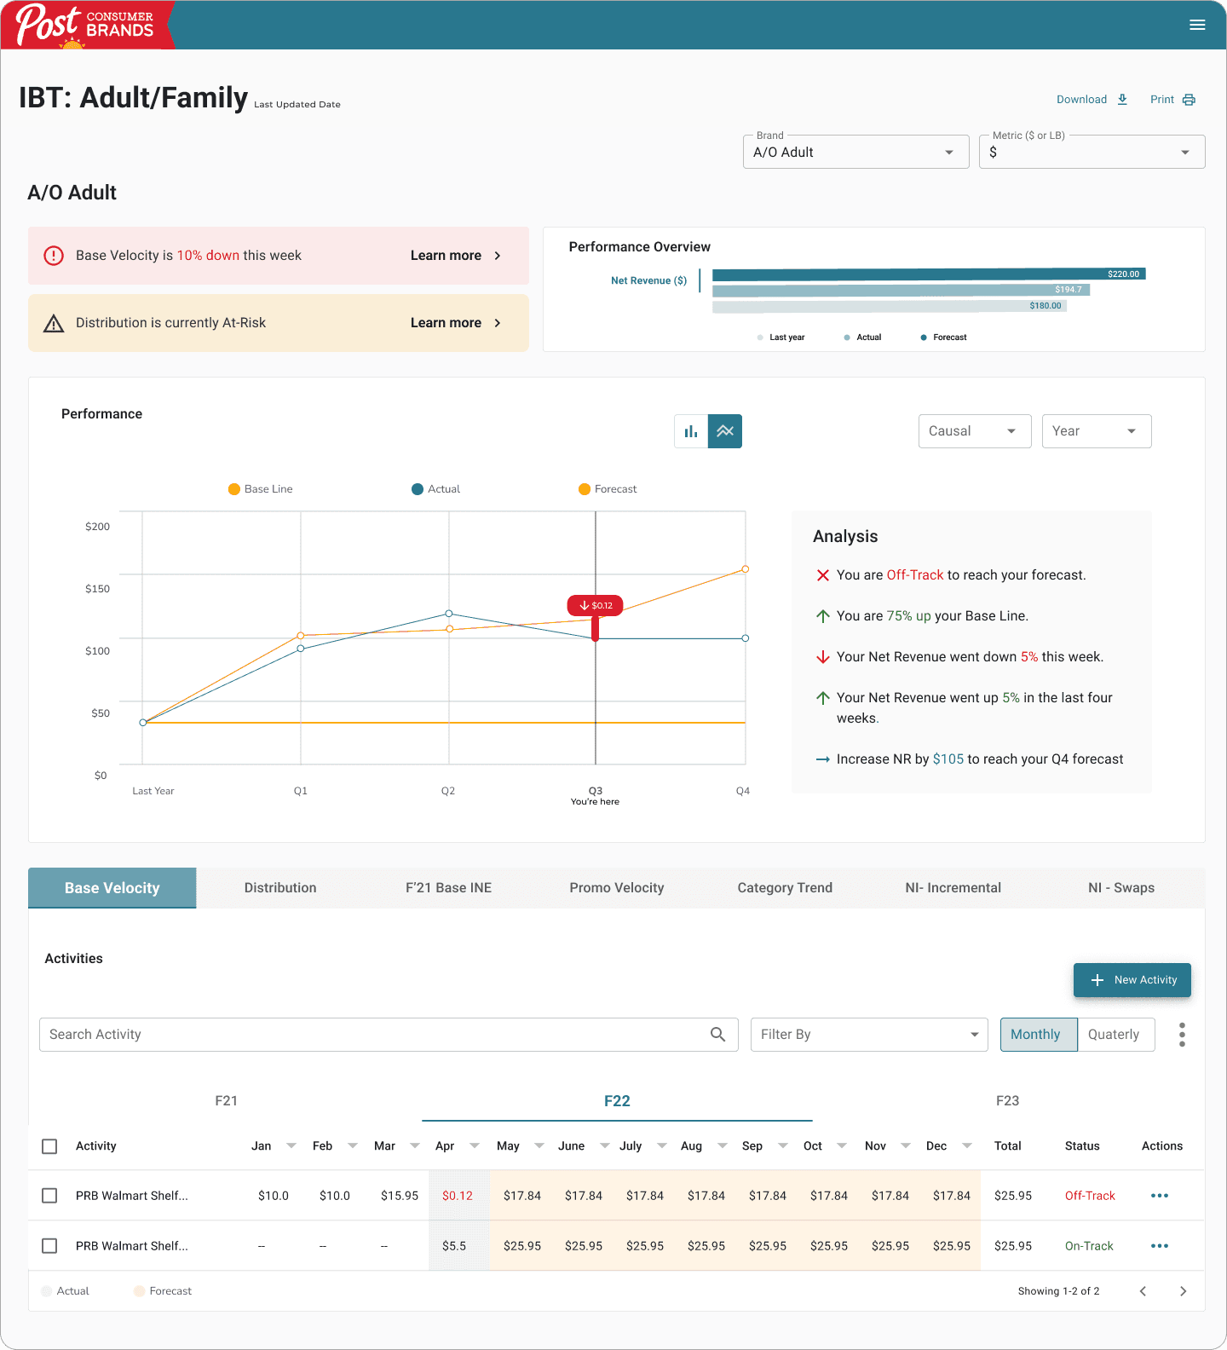Click the $180.00 last year revenue bar

[890, 306]
